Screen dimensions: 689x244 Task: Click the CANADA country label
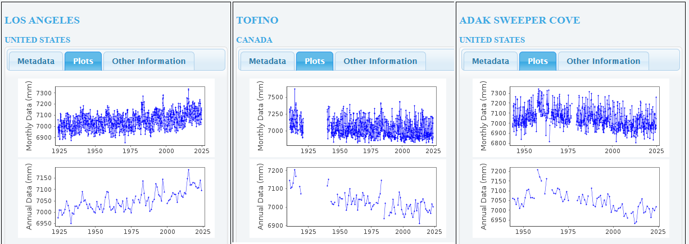254,40
